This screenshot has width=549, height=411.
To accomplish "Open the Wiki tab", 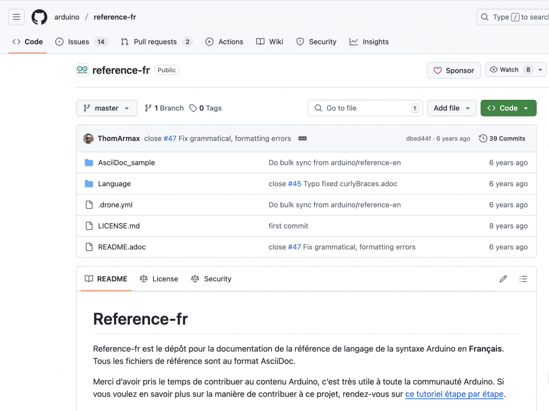I will point(270,42).
